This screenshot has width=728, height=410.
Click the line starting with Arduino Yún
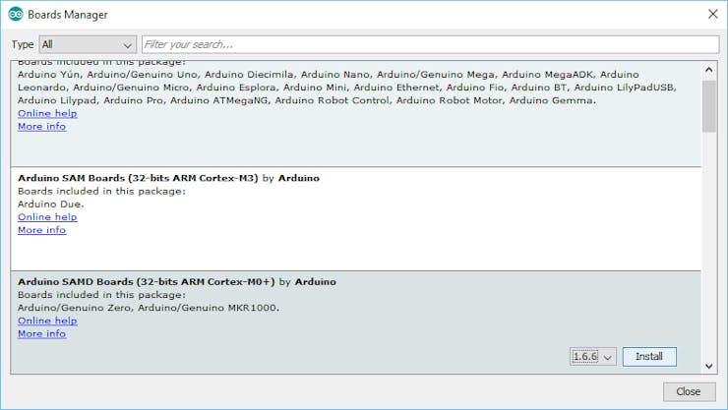point(329,74)
